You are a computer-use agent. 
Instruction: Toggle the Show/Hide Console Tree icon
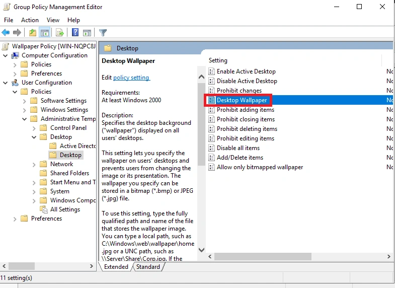click(45, 33)
